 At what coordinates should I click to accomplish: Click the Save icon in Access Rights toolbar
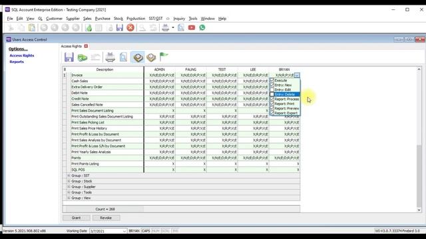click(69, 57)
